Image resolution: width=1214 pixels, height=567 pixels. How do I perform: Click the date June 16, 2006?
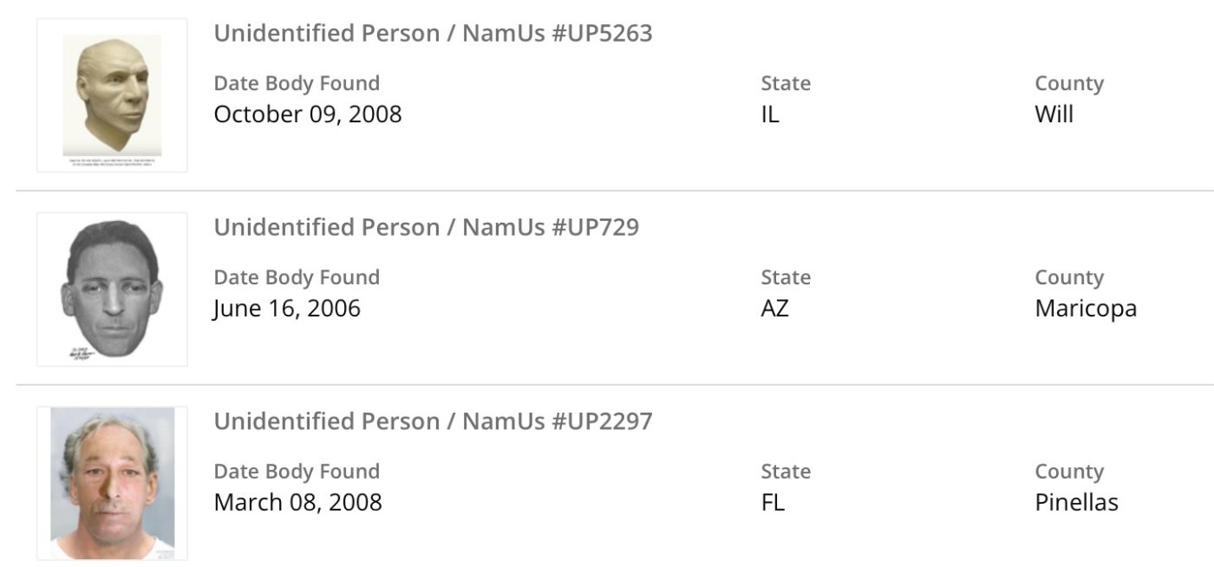(x=287, y=309)
